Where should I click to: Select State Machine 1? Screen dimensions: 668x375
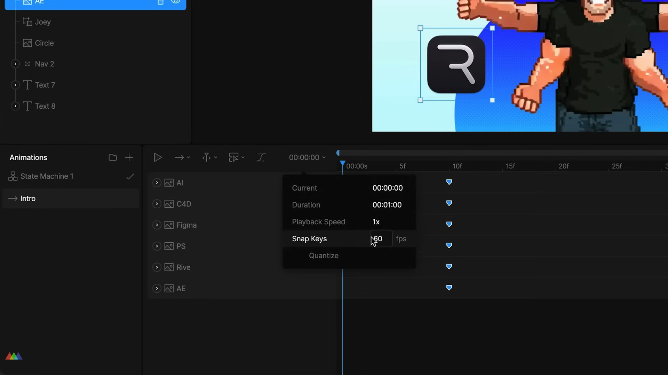[x=47, y=176]
